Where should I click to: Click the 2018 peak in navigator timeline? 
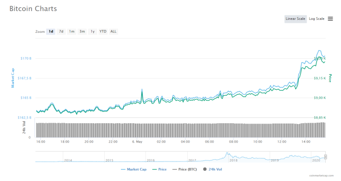227,153
